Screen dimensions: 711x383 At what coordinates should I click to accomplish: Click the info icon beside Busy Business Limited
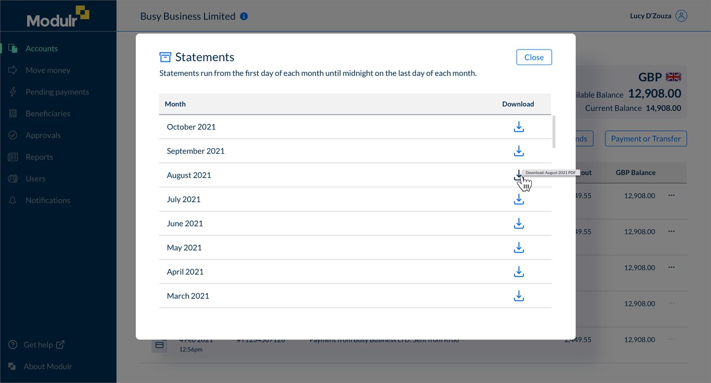[x=244, y=16]
